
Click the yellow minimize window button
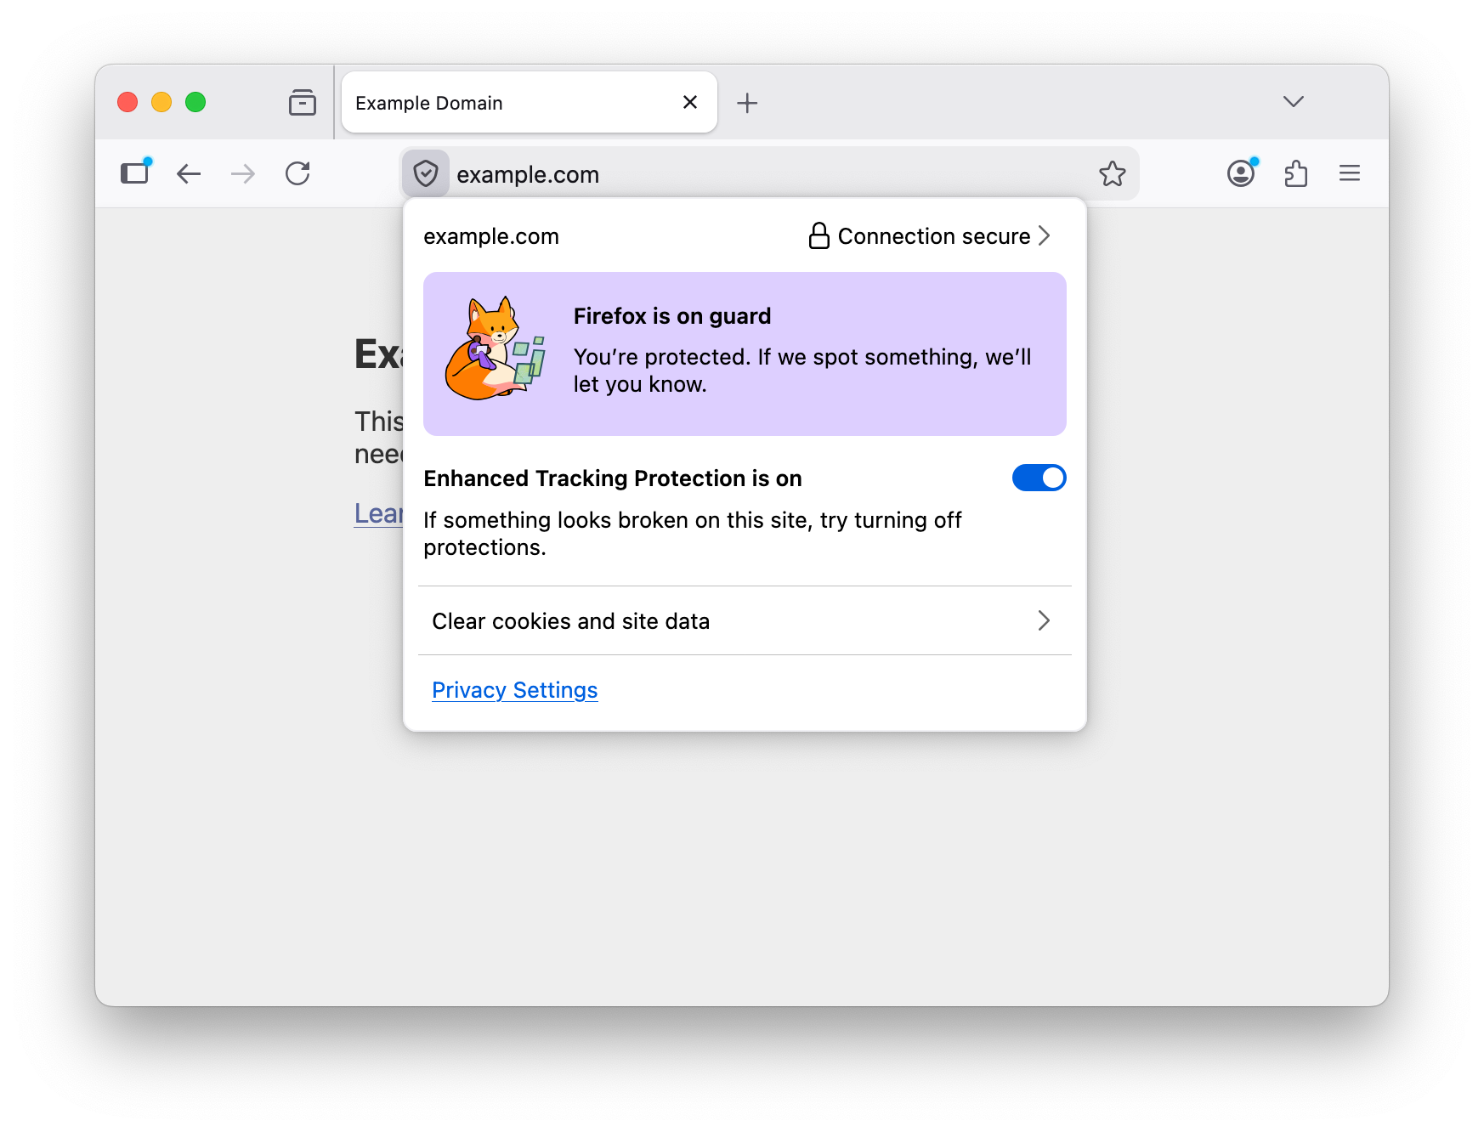(161, 102)
